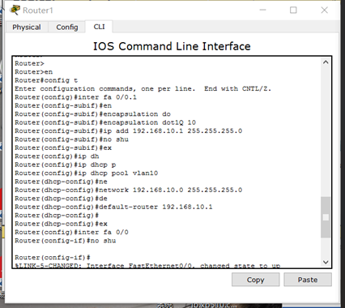Click the Router1 title text
The width and height of the screenshot is (345, 308).
38,11
